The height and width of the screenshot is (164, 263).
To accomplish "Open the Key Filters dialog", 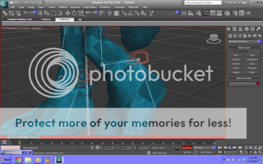I will pos(207,152).
